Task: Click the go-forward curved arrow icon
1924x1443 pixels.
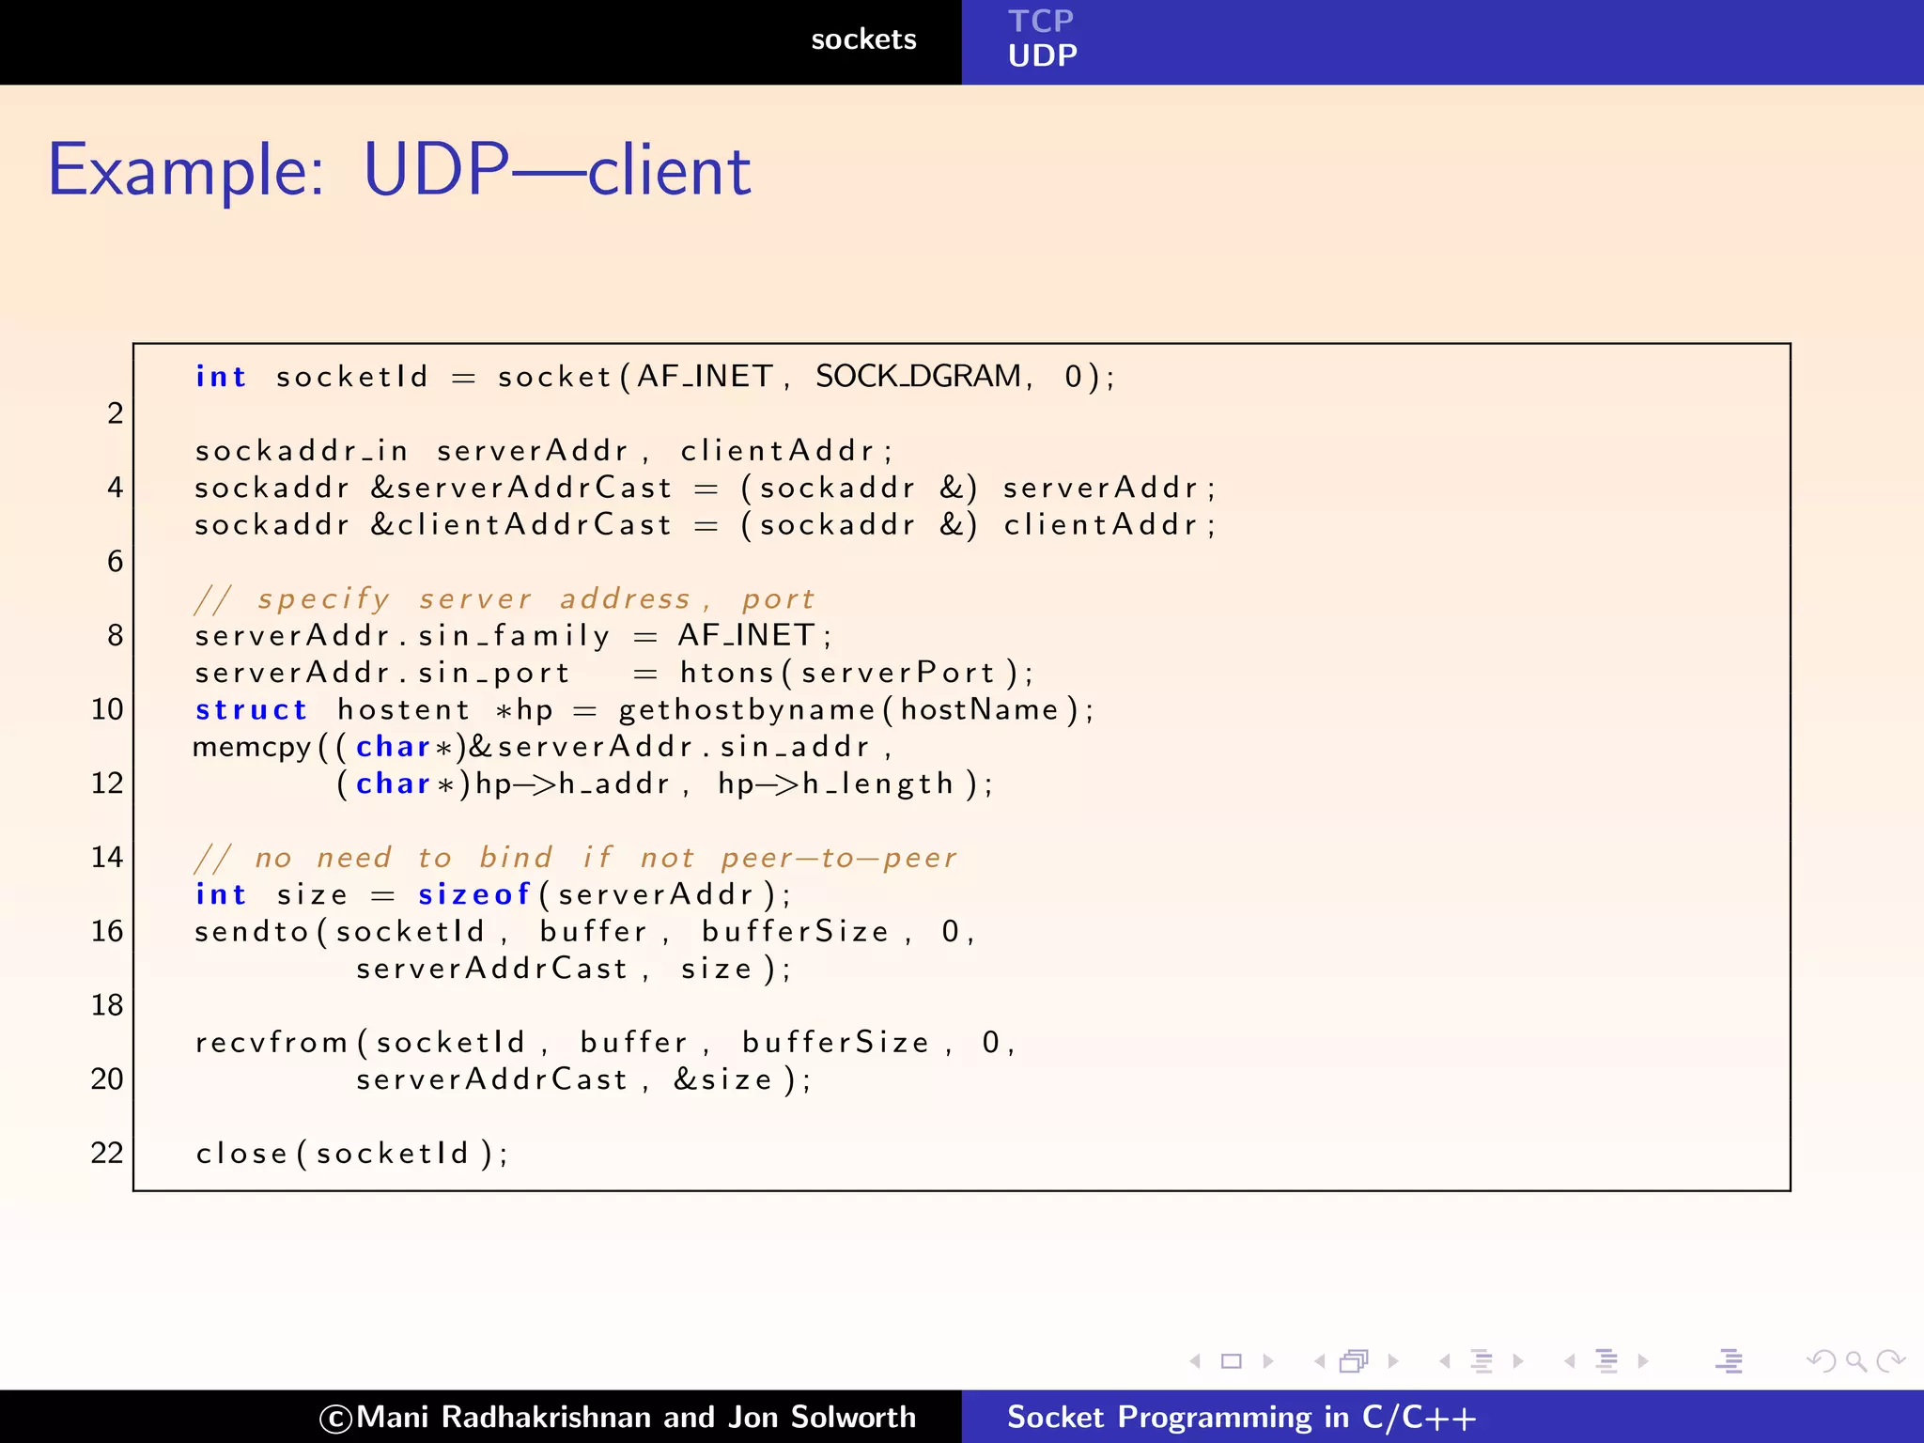Action: (1889, 1360)
